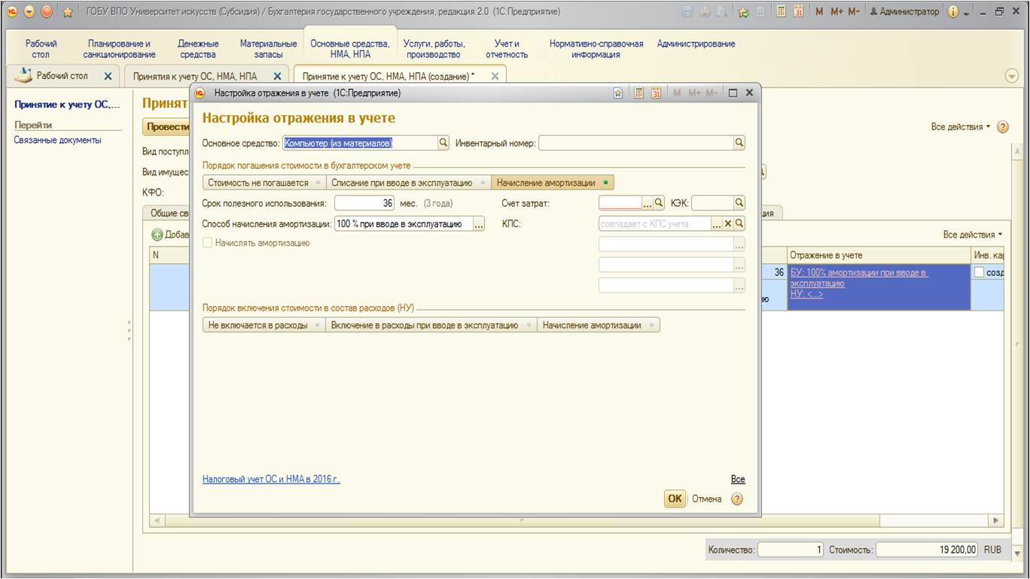The width and height of the screenshot is (1030, 579).
Task: Click the search icon of Инвентарный номер field
Action: click(739, 143)
